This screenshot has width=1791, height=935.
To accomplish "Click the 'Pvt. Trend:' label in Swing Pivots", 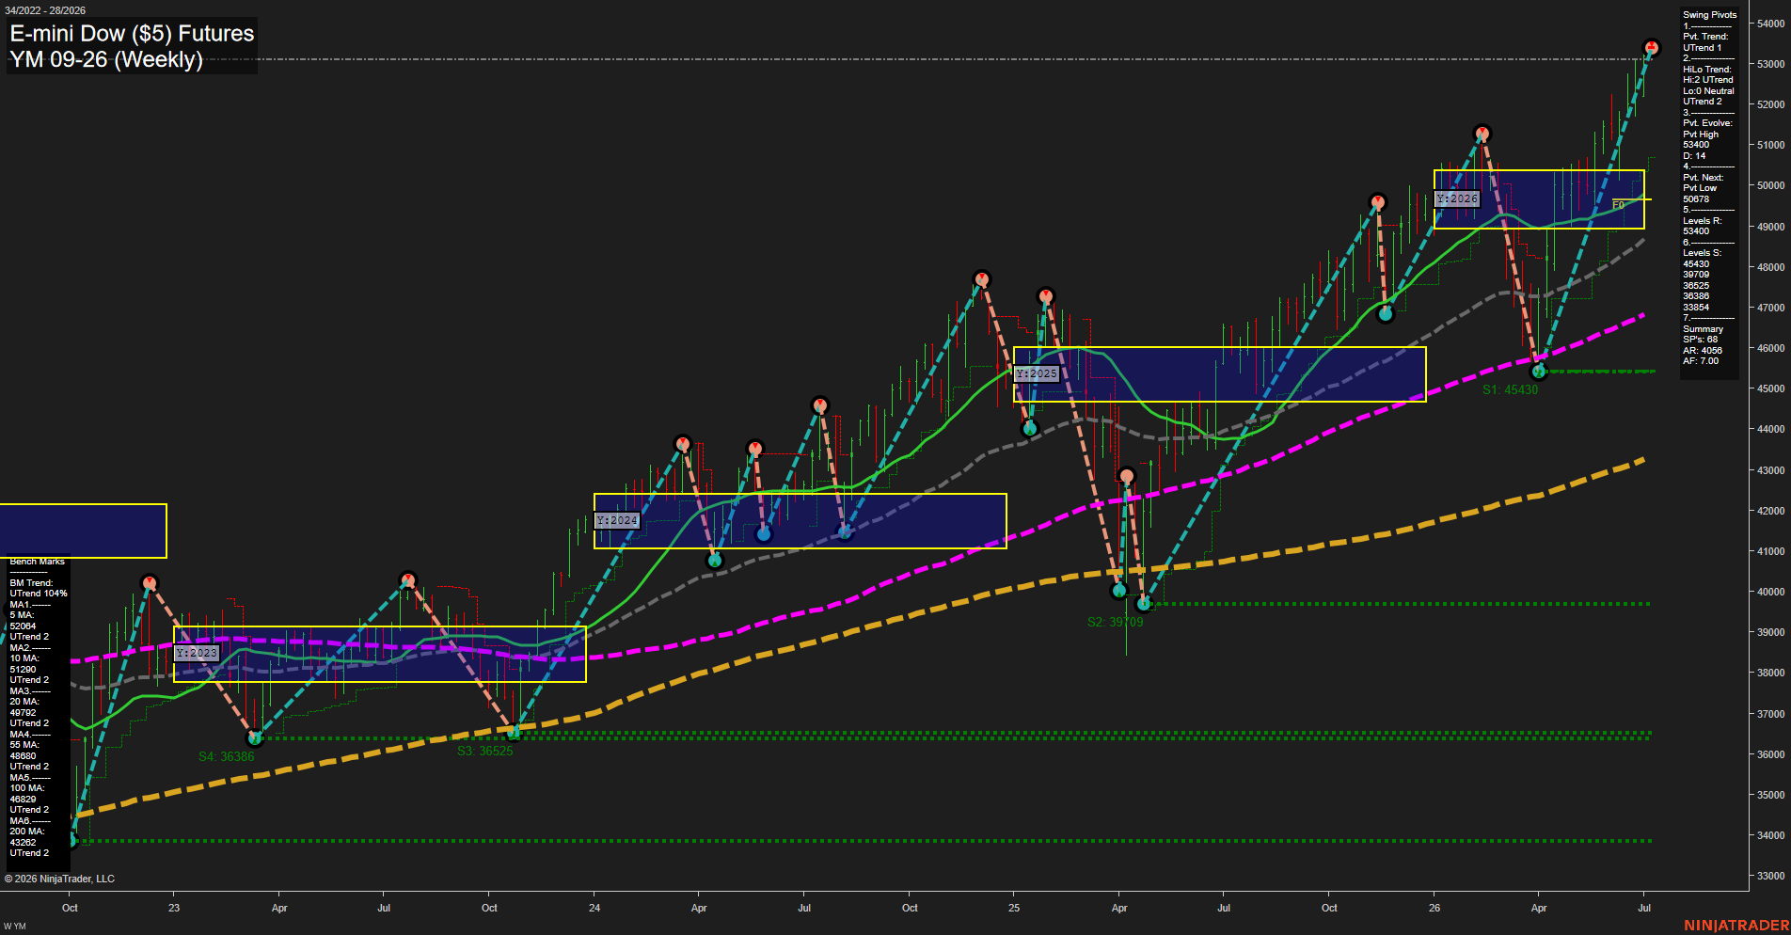I will 1705,37.
